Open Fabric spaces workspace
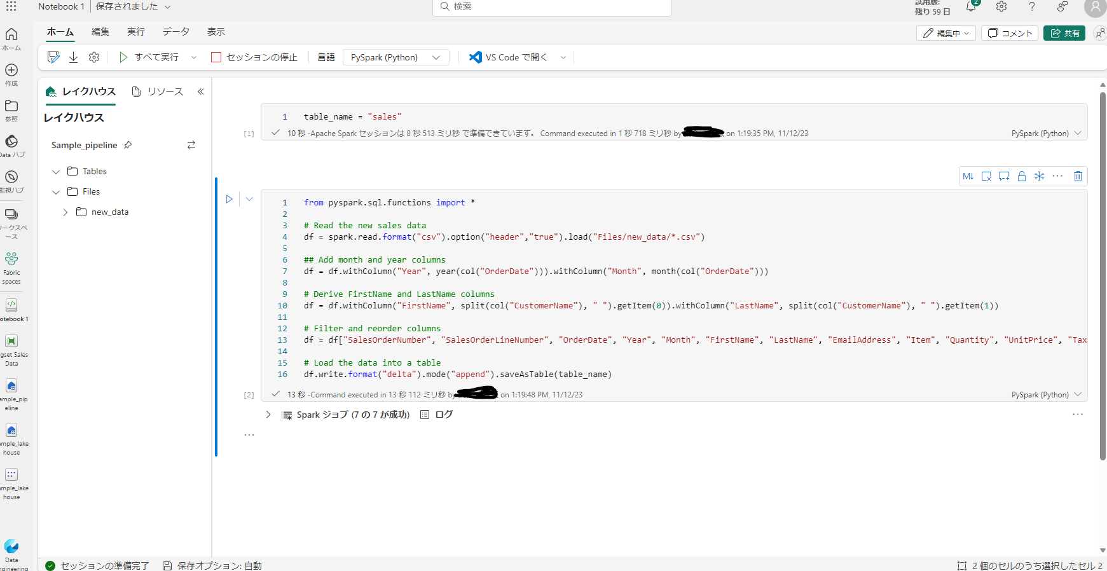 [11, 268]
